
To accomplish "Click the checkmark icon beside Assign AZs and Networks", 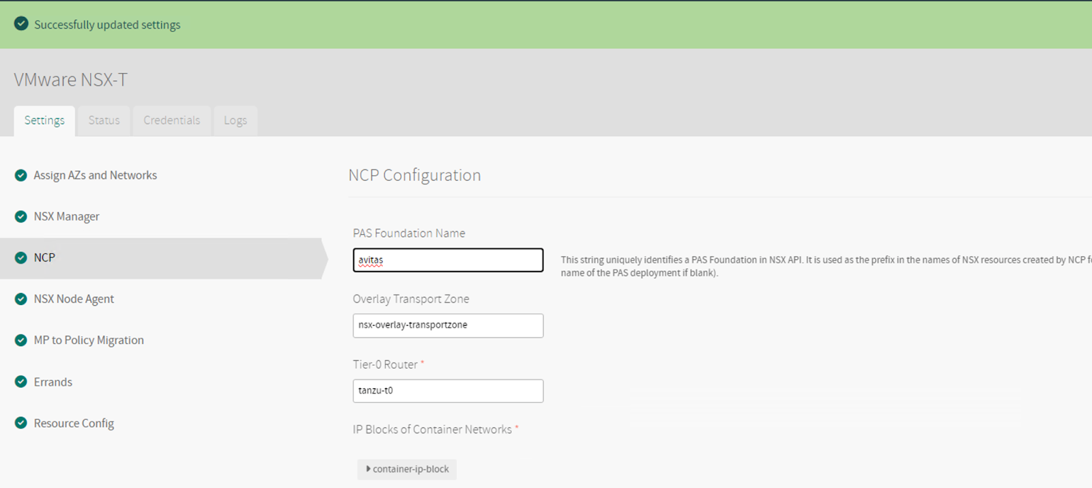I will point(21,175).
